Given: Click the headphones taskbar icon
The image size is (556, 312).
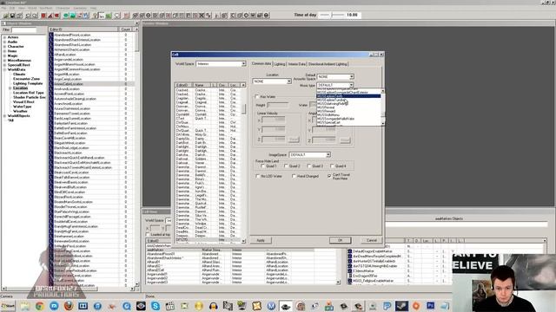Looking at the screenshot, I should 213,306.
